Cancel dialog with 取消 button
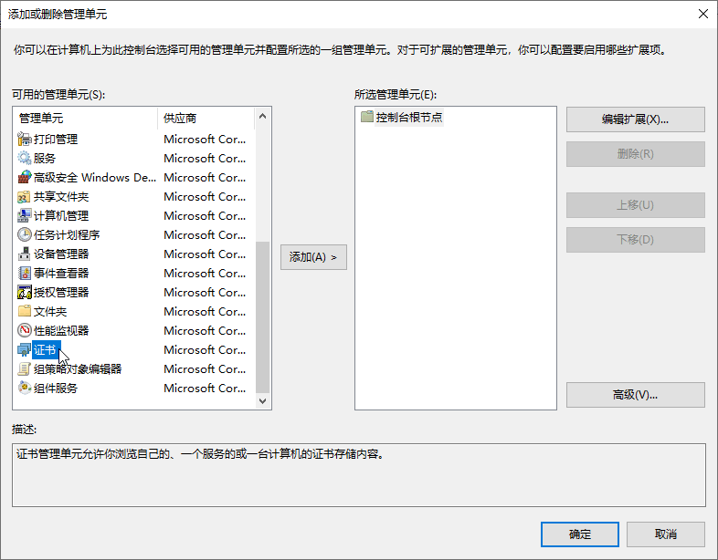718x560 pixels. tap(665, 534)
